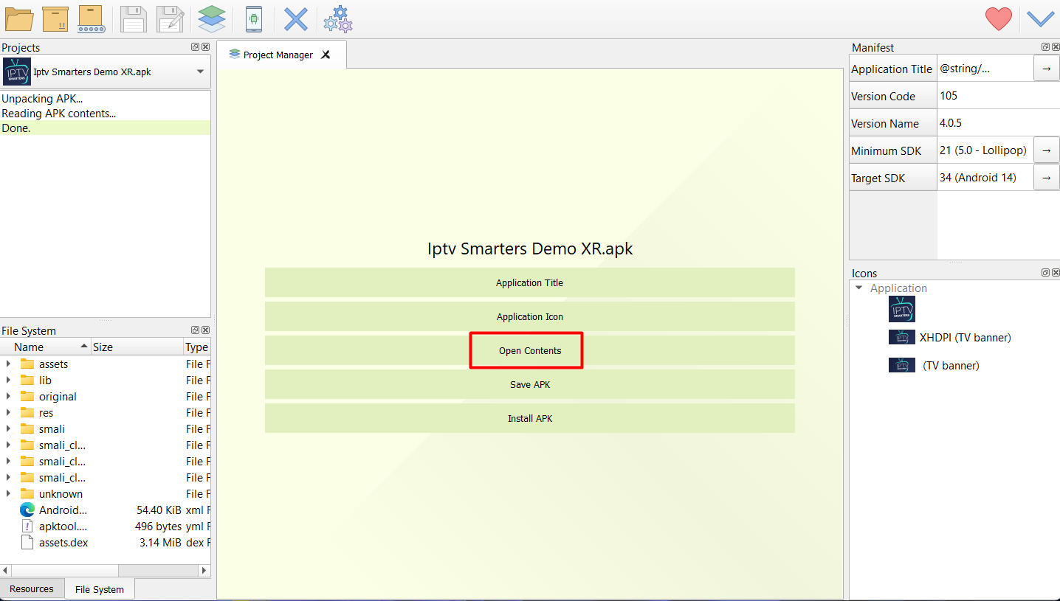
Task: Close the File System panel
Action: (x=206, y=330)
